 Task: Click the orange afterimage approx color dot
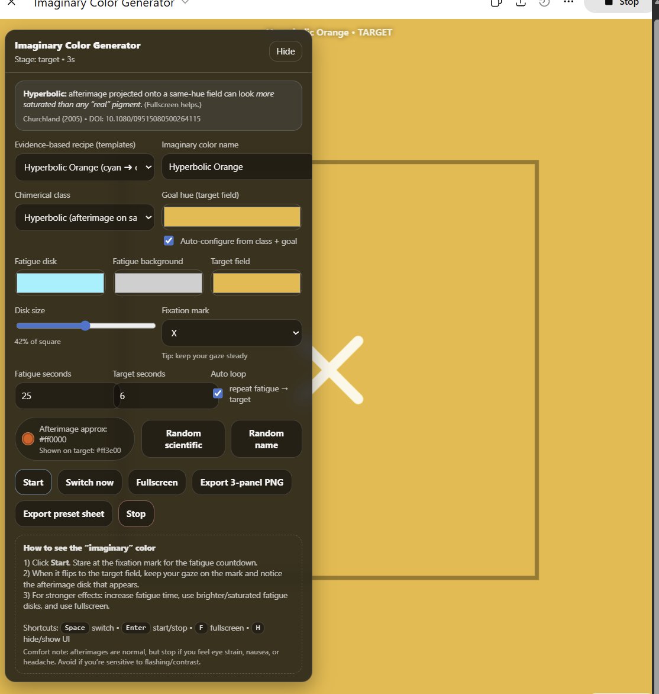tap(28, 439)
